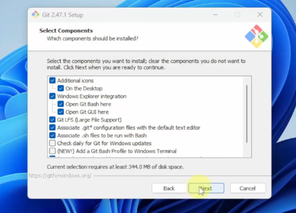Uncheck Associate .sh files with Bash
This screenshot has height=213, width=296.
click(x=52, y=135)
